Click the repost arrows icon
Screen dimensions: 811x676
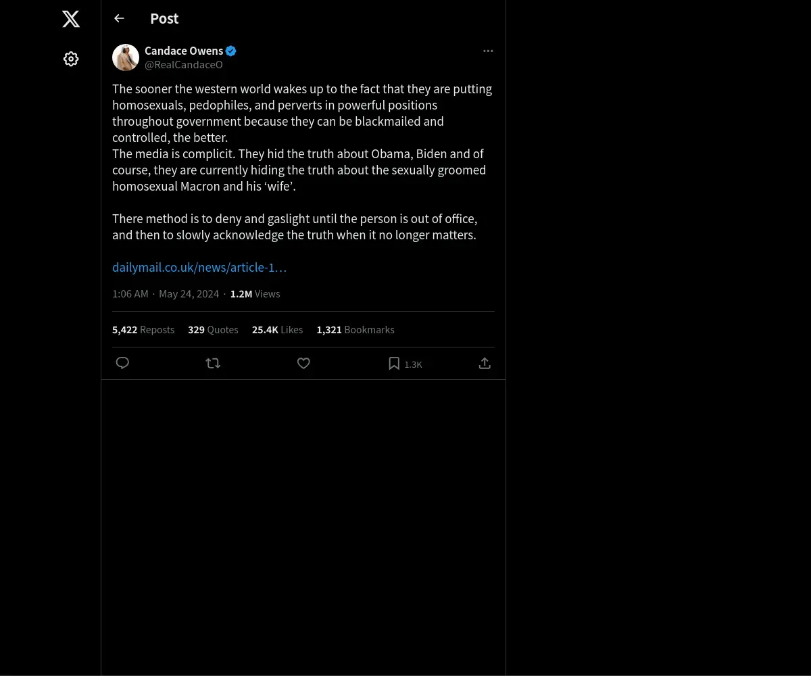(x=213, y=363)
